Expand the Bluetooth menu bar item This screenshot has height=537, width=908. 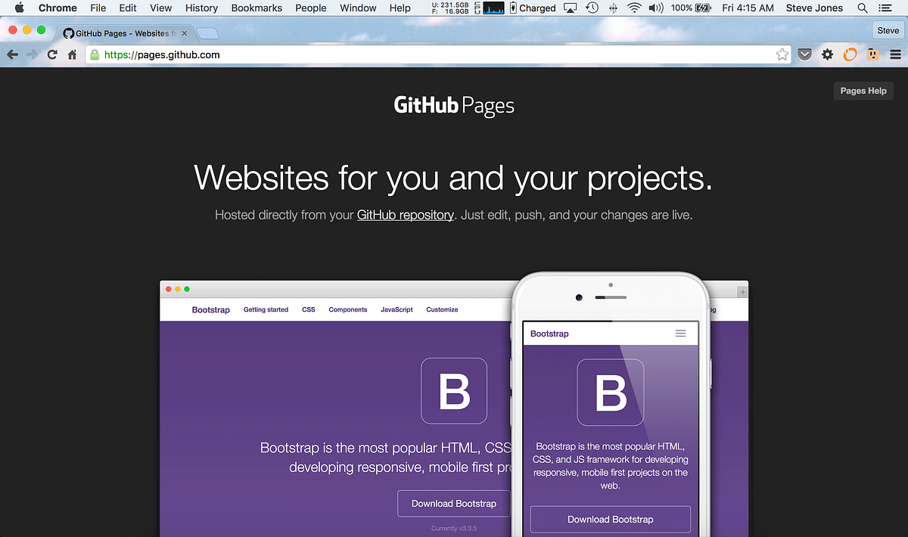click(x=613, y=8)
